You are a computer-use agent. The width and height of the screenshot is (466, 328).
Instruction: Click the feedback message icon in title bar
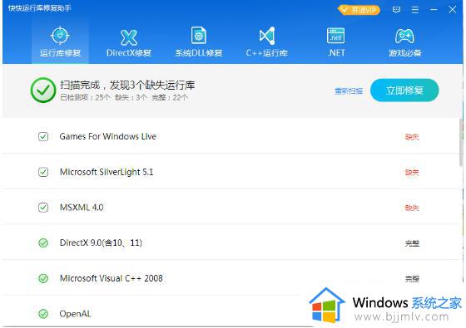396,10
